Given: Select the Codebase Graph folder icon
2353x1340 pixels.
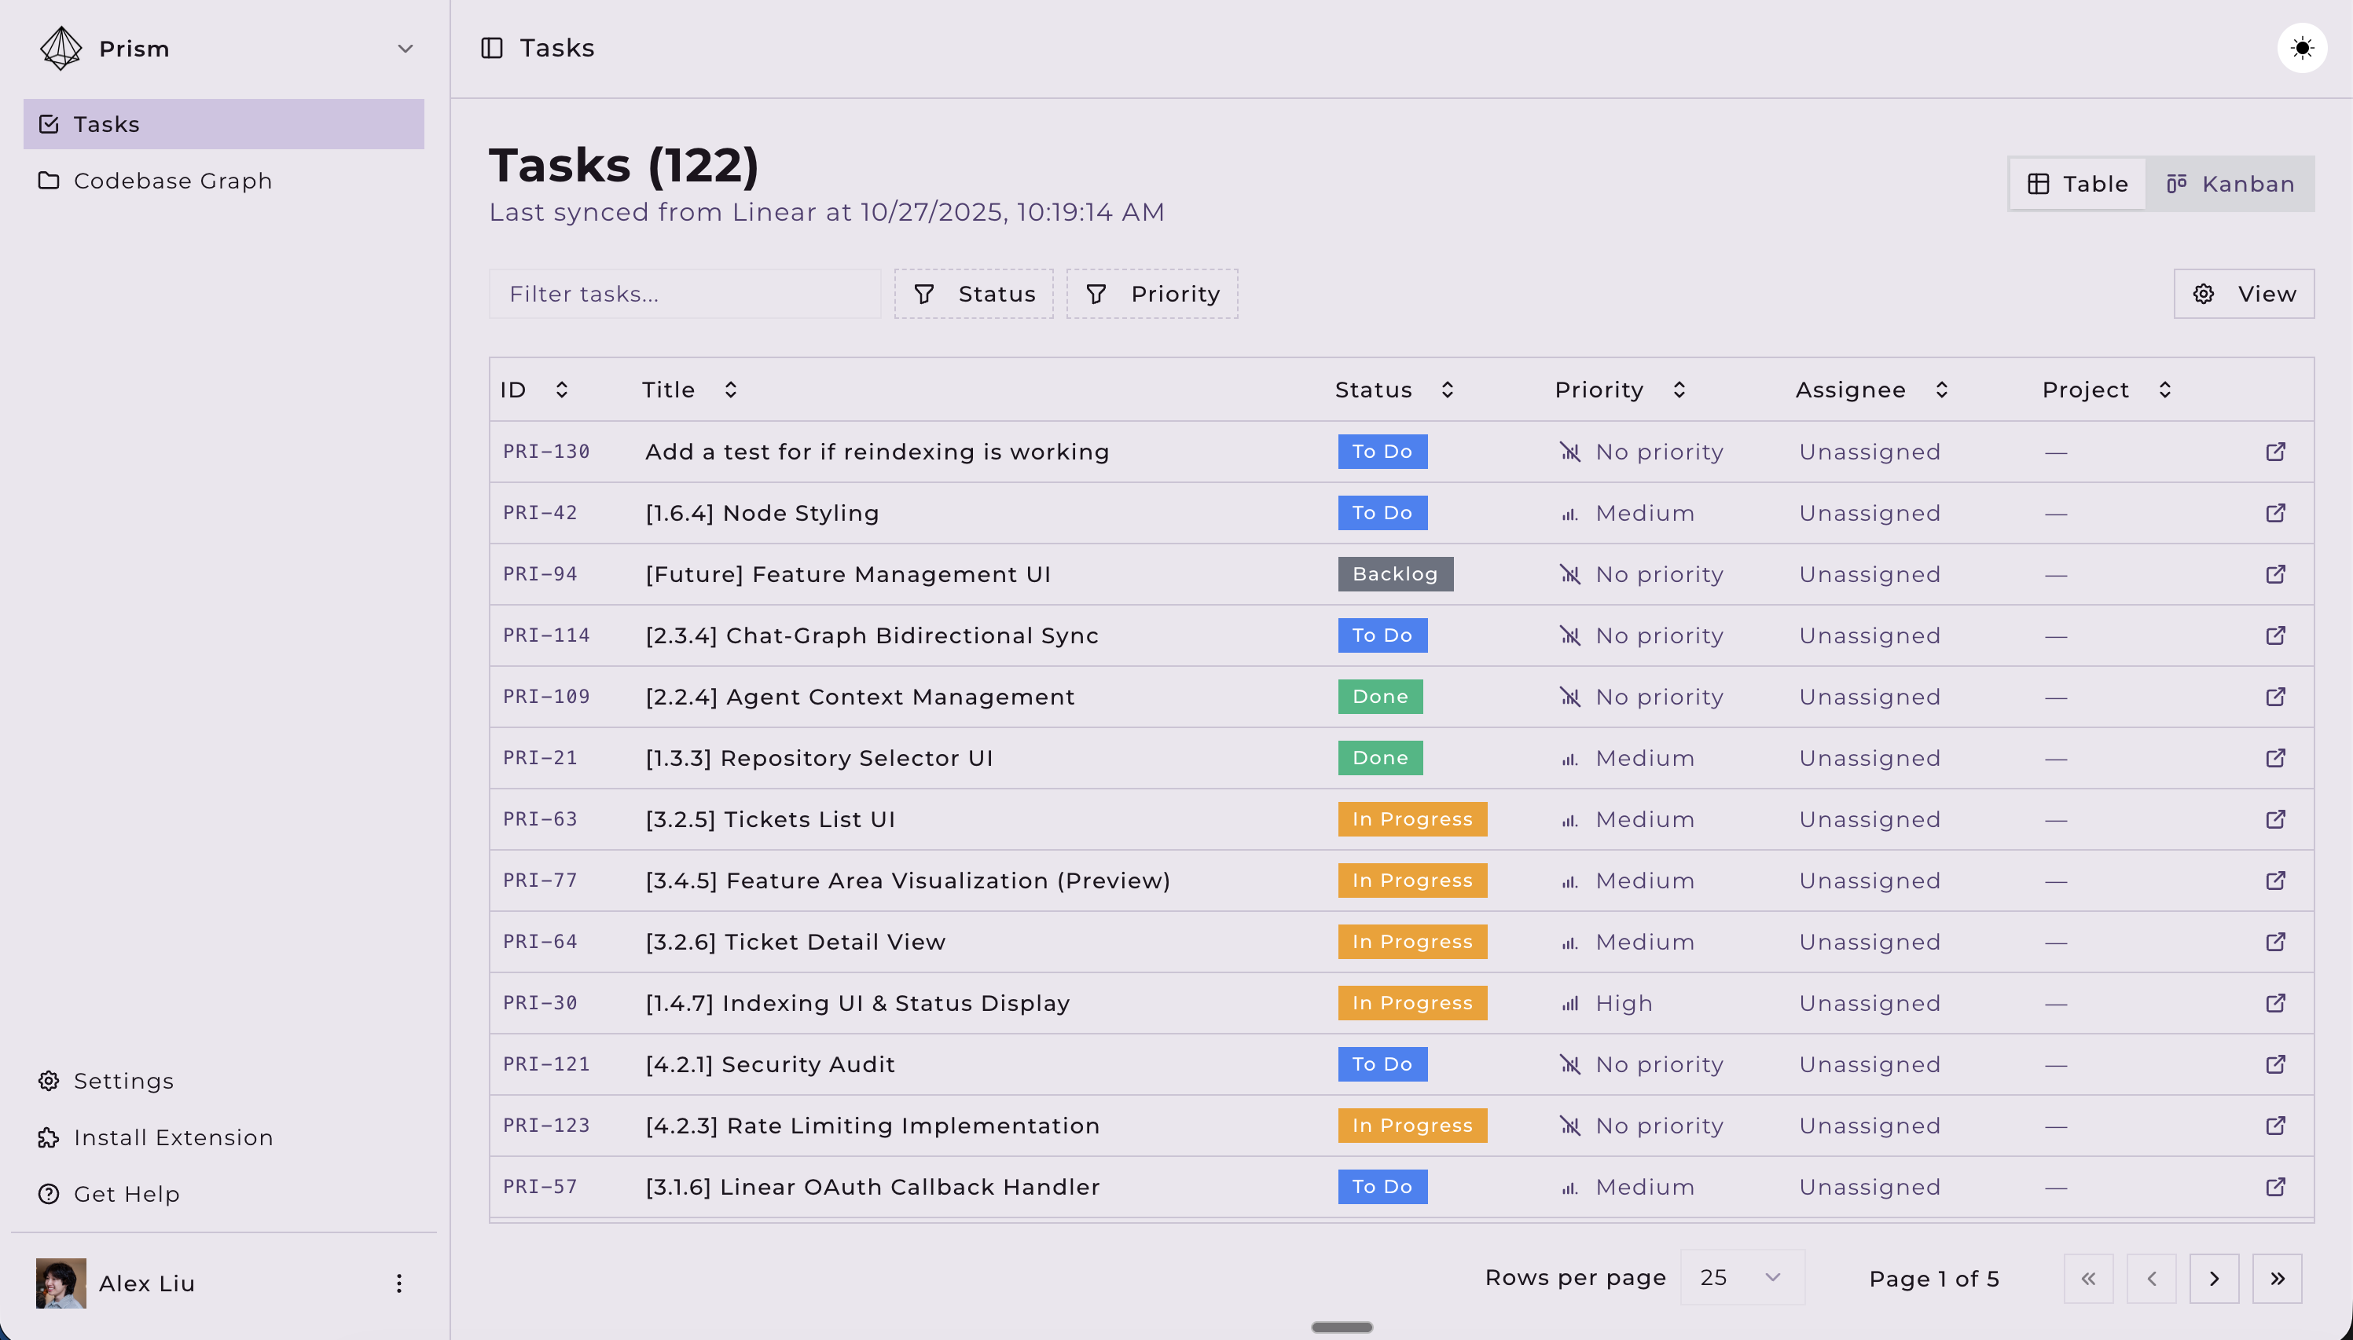Looking at the screenshot, I should 50,181.
